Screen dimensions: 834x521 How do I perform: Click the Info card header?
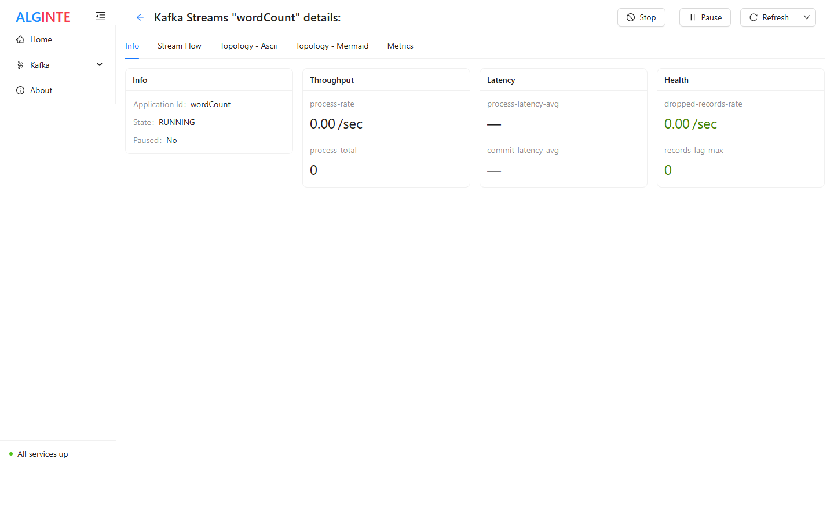pyautogui.click(x=209, y=80)
